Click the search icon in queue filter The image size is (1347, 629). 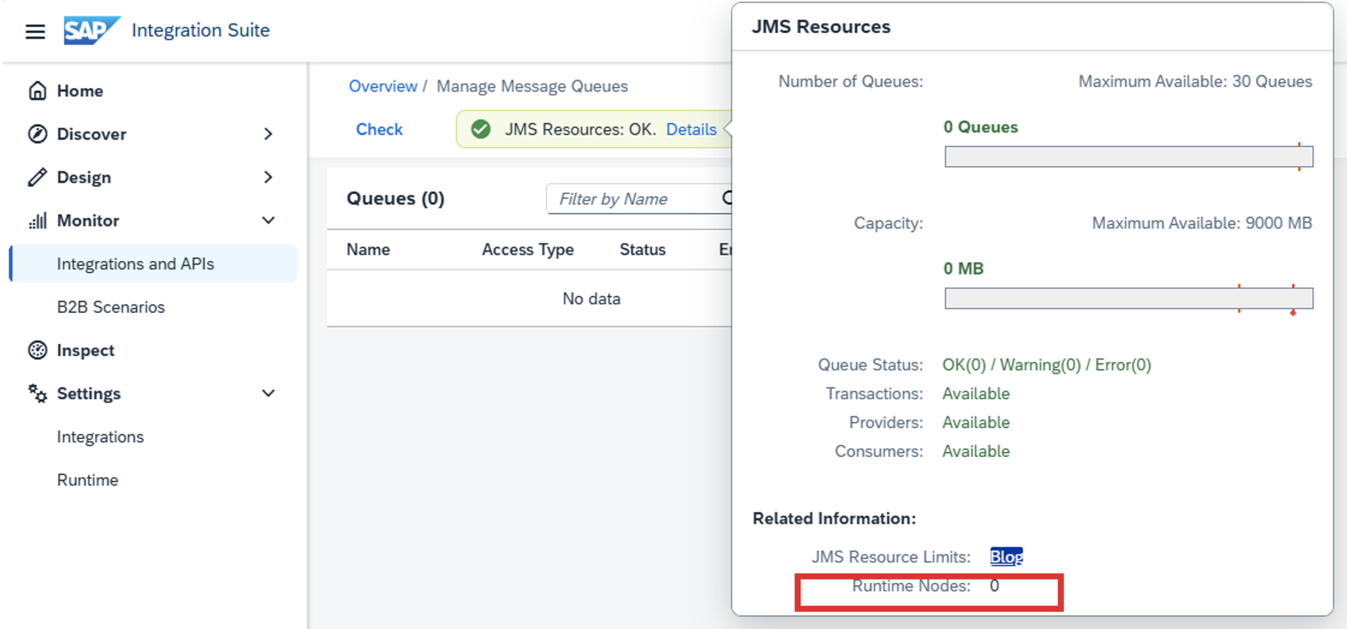pos(727,198)
